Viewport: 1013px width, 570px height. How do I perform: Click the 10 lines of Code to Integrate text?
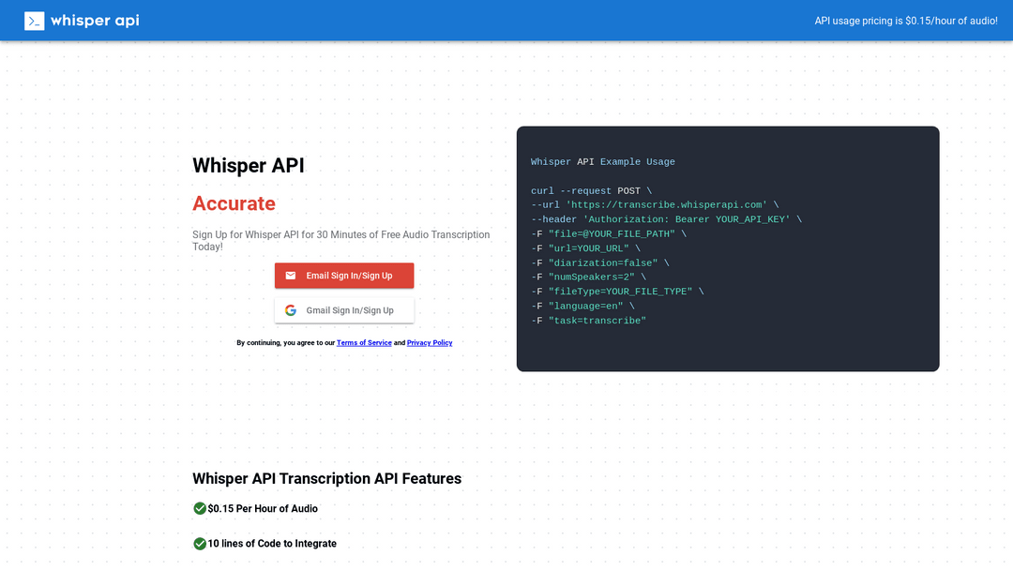coord(272,544)
